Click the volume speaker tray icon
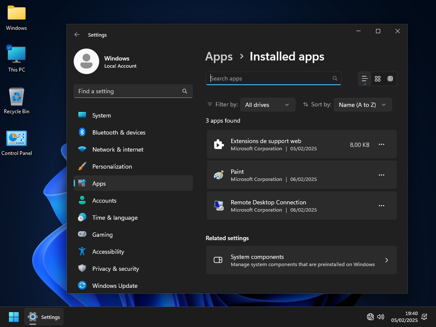Screen dimensions: 436x327 pyautogui.click(x=381, y=317)
